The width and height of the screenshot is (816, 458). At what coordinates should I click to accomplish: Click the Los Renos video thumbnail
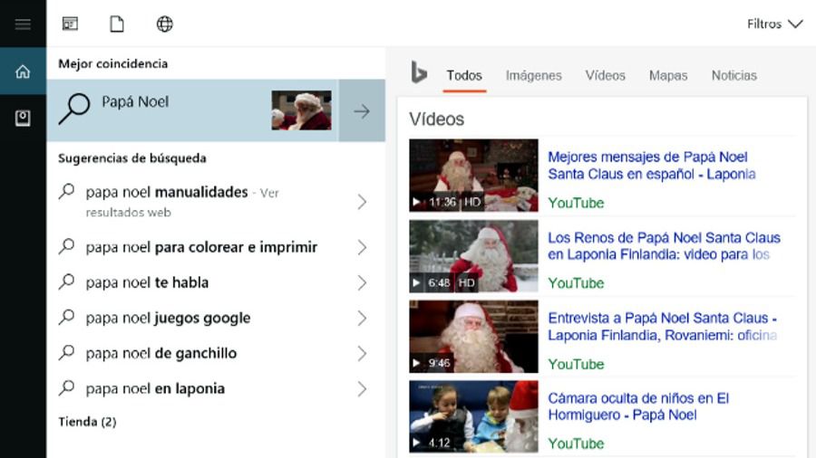[473, 256]
